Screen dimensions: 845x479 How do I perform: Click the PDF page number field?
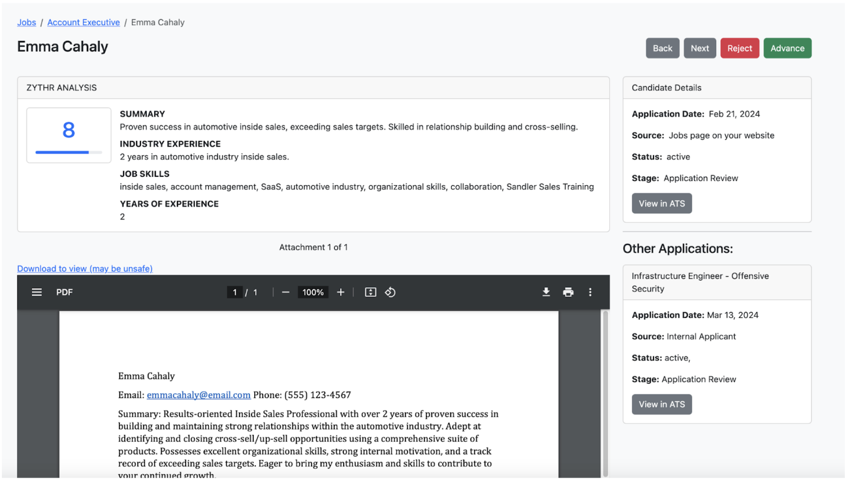pyautogui.click(x=235, y=292)
